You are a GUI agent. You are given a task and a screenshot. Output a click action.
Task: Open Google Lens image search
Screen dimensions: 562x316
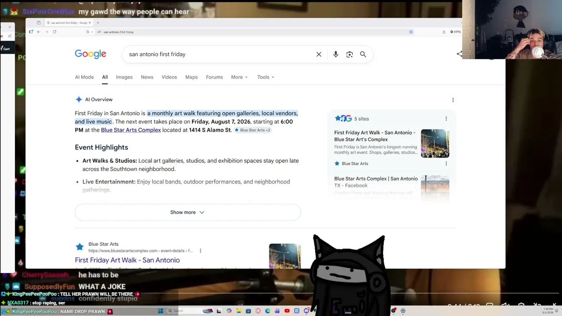point(349,54)
